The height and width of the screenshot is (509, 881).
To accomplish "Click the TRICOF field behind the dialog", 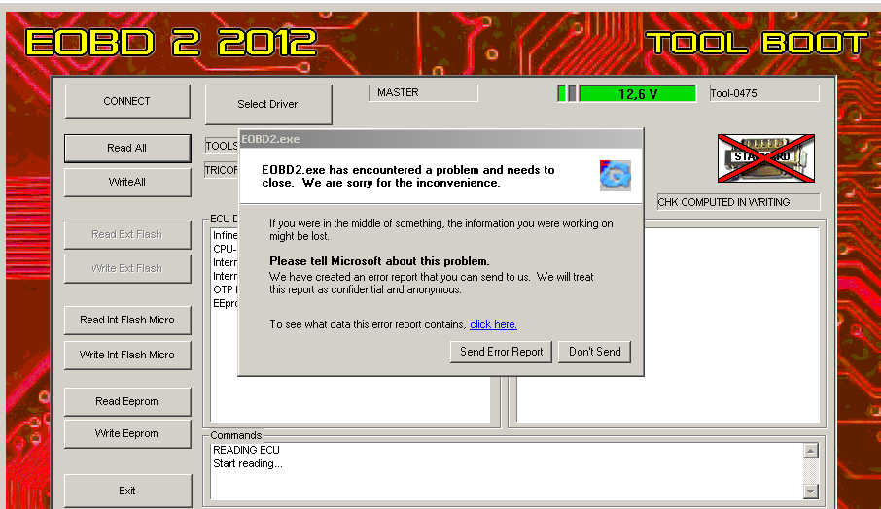I will [x=222, y=170].
